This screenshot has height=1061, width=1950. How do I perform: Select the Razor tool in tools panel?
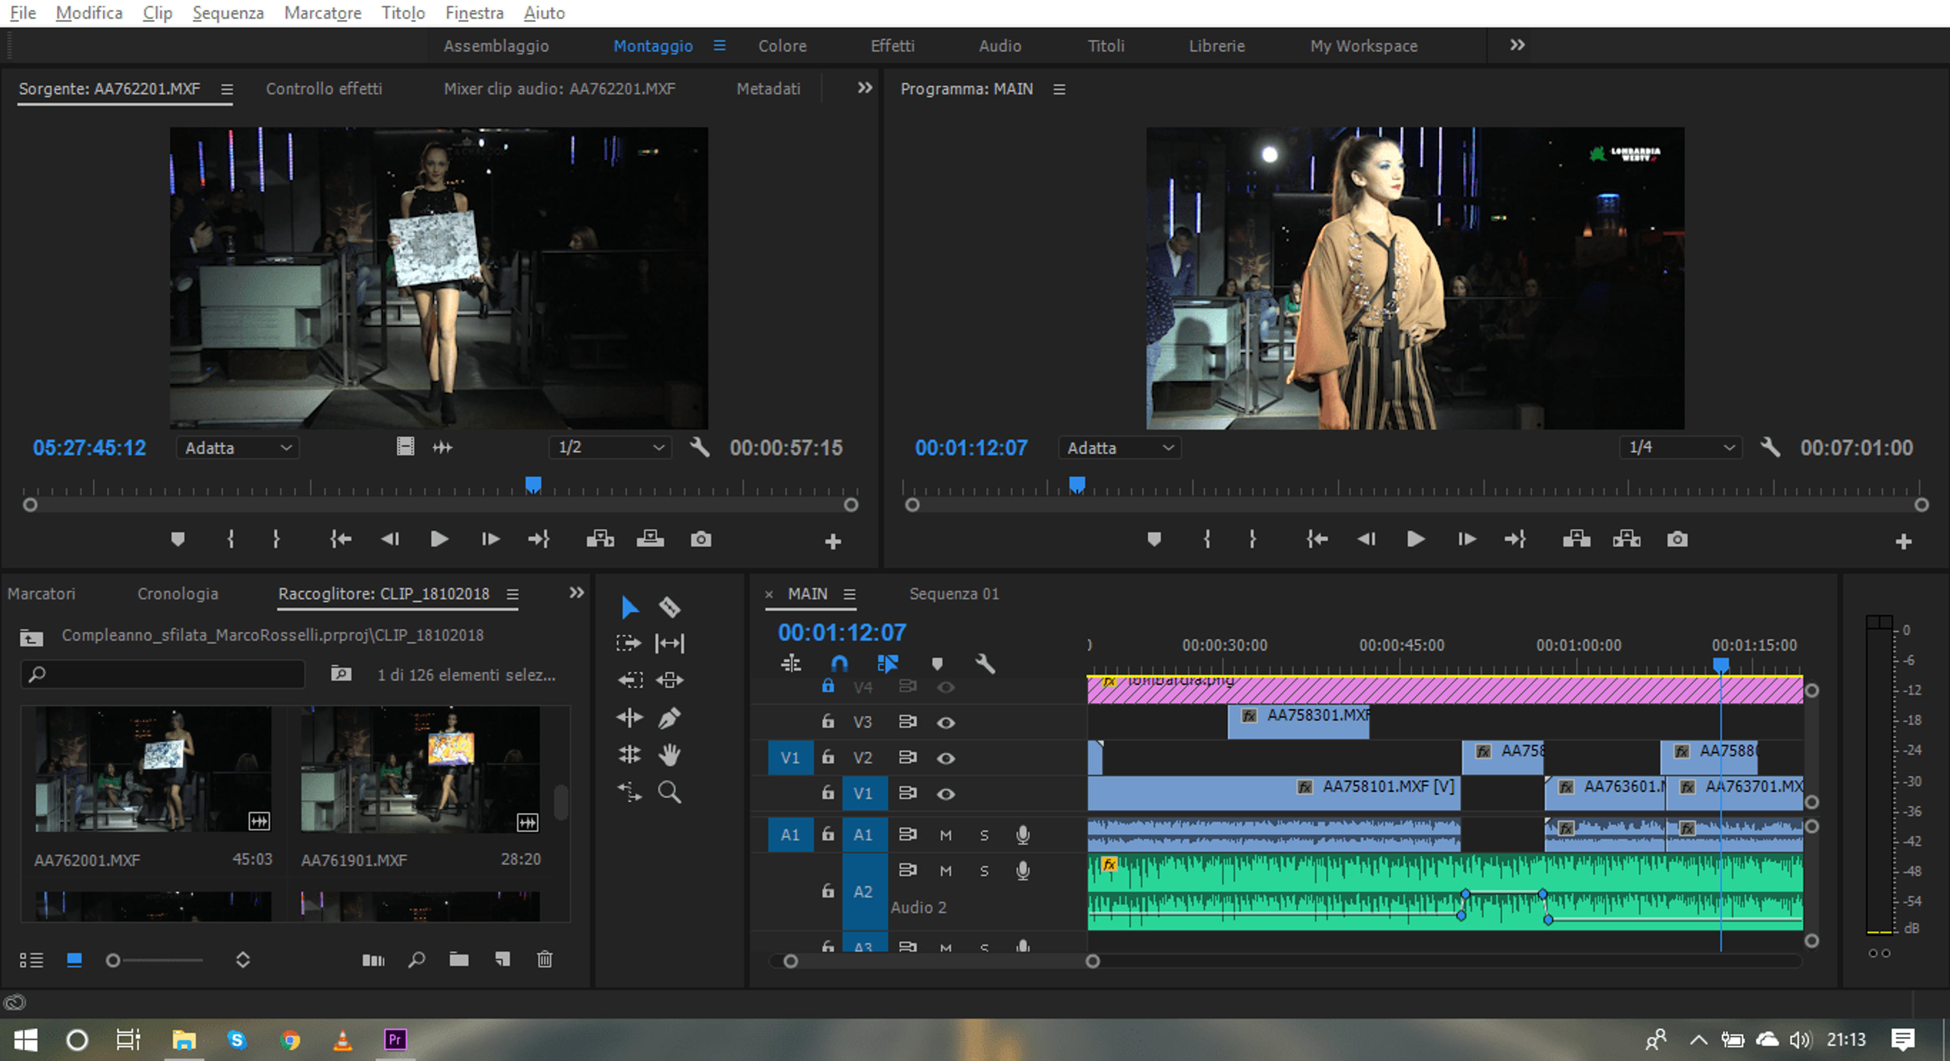(x=669, y=606)
